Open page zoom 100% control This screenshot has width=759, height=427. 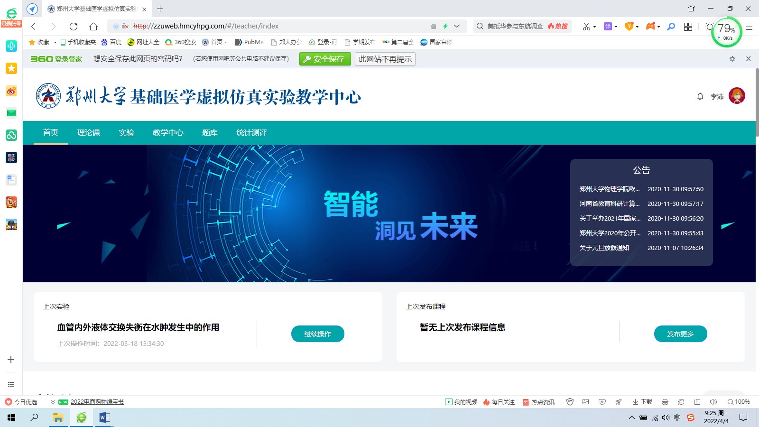click(739, 402)
